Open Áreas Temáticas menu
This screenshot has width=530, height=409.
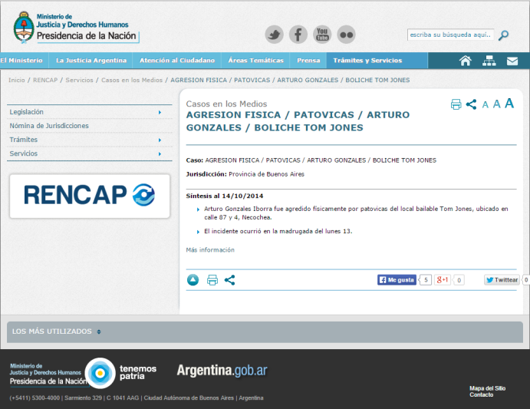coord(255,61)
